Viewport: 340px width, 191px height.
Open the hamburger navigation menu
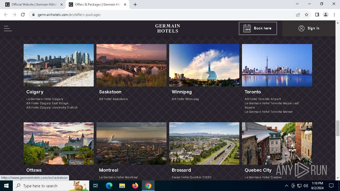[x=8, y=28]
